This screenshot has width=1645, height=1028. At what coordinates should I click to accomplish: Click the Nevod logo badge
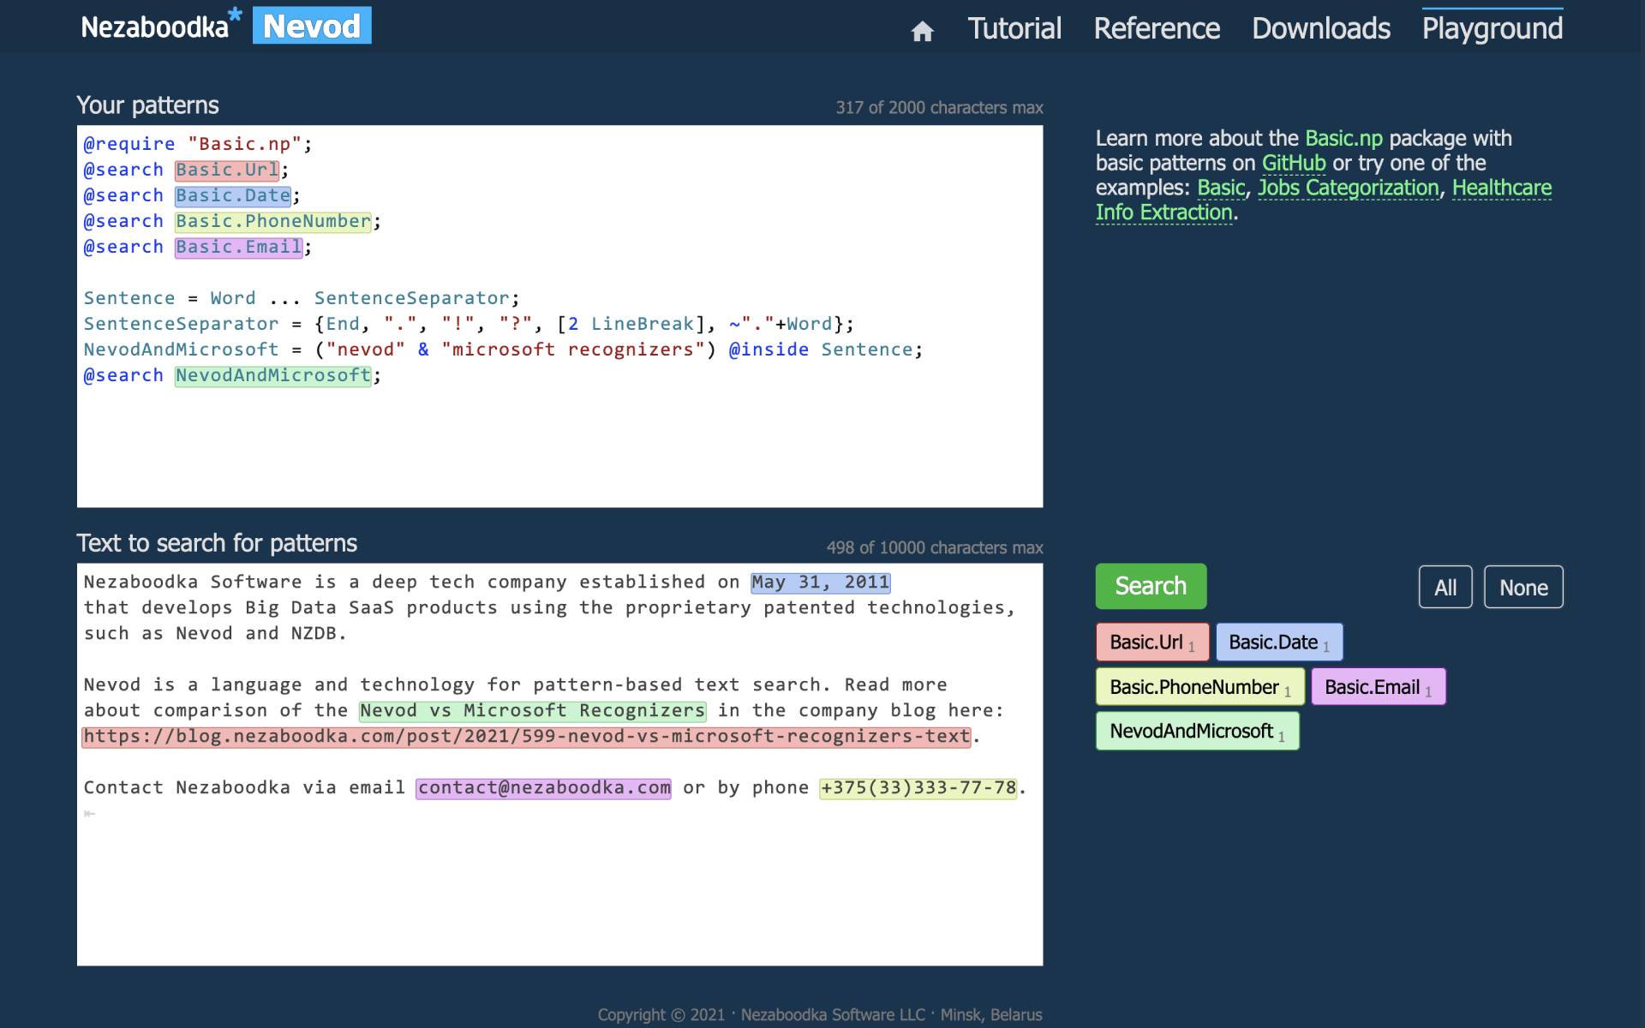point(312,26)
